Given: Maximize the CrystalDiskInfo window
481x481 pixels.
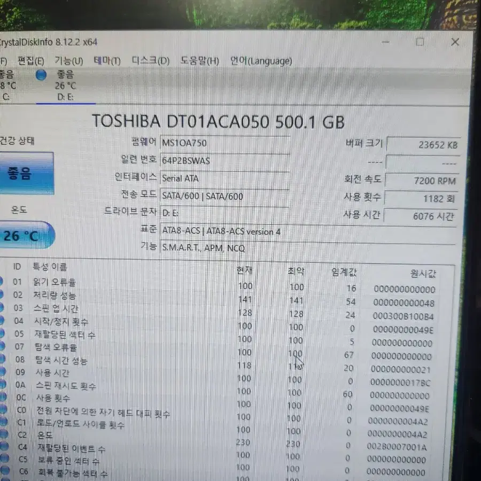Looking at the screenshot, I should click(420, 42).
